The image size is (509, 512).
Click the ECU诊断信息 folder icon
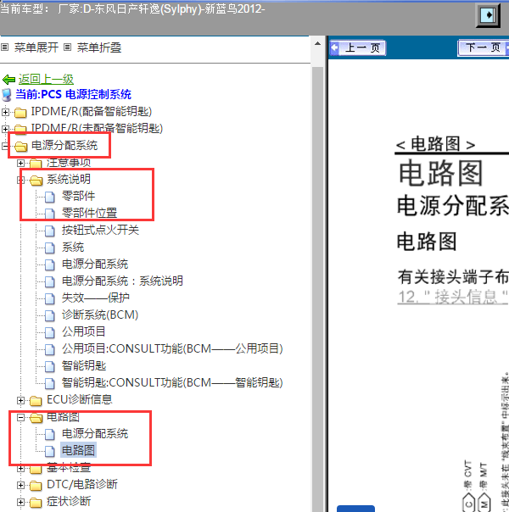coord(36,401)
